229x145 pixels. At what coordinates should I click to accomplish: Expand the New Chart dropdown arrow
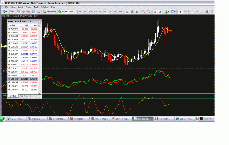tap(7, 12)
